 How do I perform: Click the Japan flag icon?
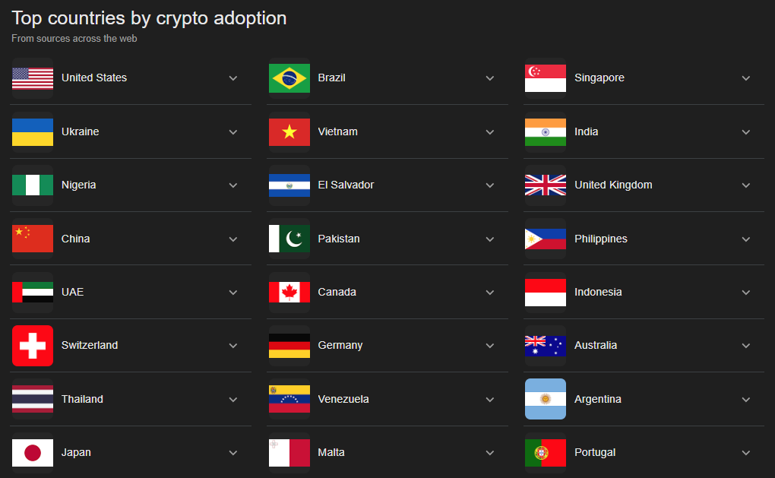pos(33,453)
